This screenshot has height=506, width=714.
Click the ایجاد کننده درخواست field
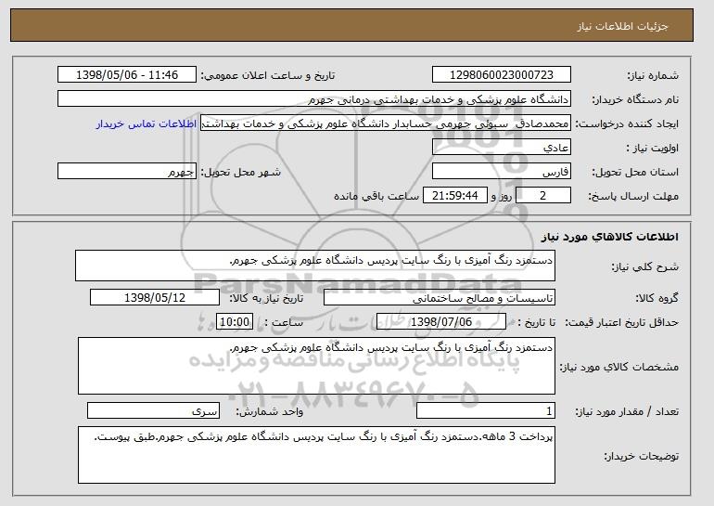(x=386, y=123)
